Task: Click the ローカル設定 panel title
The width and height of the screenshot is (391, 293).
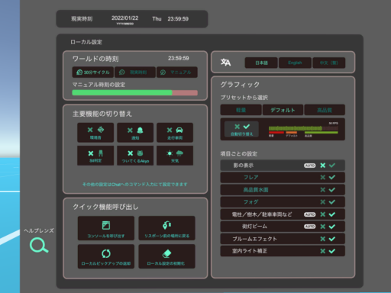Action: coord(86,42)
